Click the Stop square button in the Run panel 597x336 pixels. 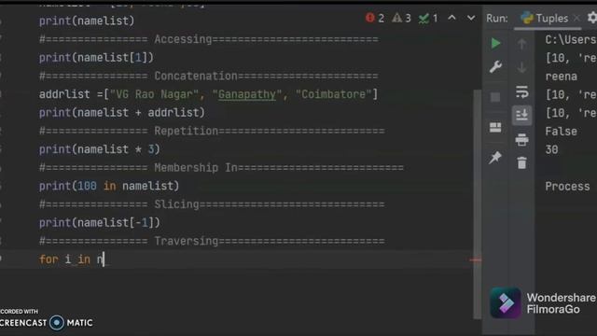(495, 97)
